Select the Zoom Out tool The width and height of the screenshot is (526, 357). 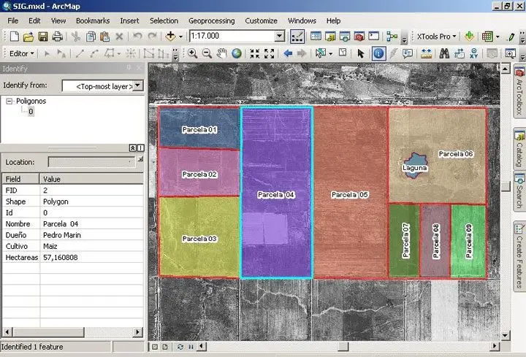(207, 53)
